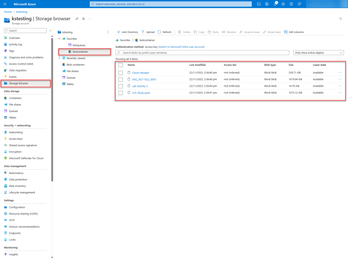Open the notifications bell icon
348x259 pixels.
275,4
